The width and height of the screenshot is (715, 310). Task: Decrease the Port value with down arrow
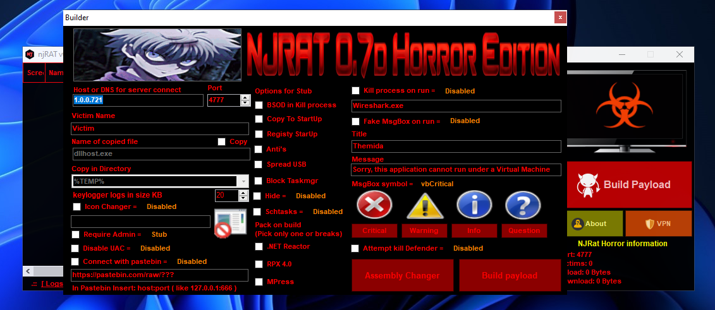245,103
